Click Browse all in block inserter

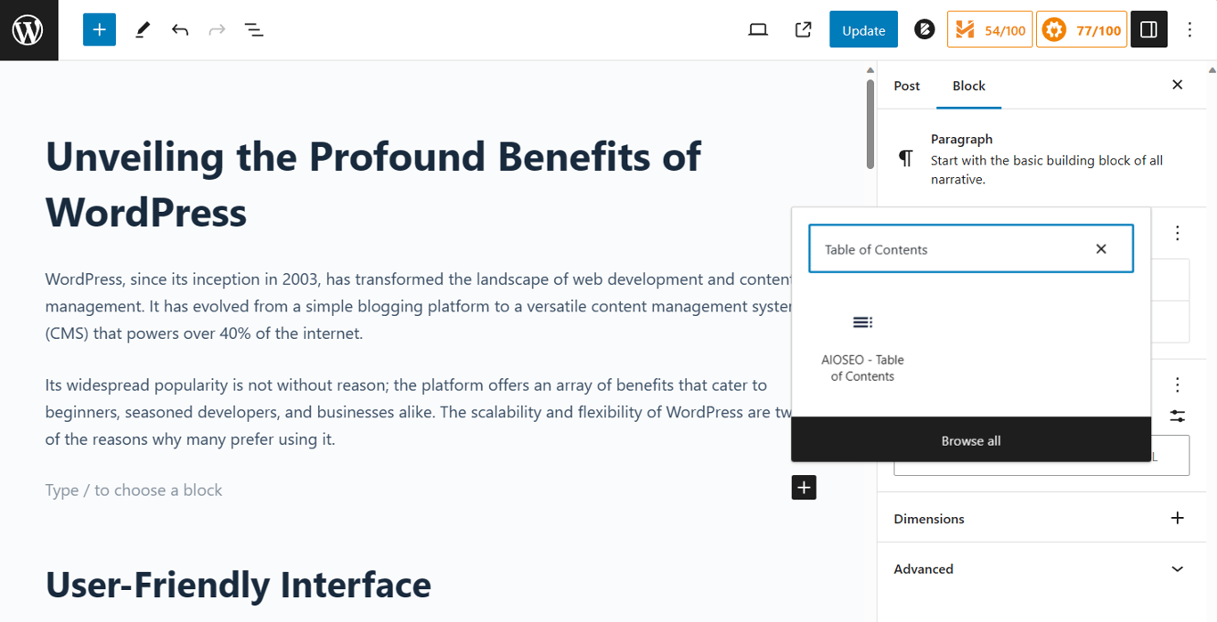click(x=971, y=440)
